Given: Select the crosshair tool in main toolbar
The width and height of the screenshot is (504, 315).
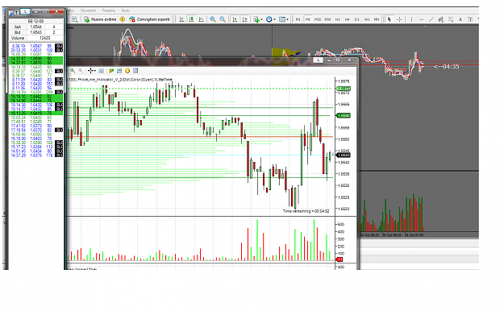Looking at the screenshot, I should pos(399,19).
